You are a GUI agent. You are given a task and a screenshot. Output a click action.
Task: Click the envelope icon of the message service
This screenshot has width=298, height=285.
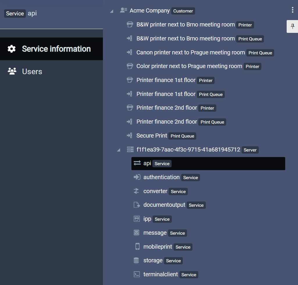coord(137,232)
